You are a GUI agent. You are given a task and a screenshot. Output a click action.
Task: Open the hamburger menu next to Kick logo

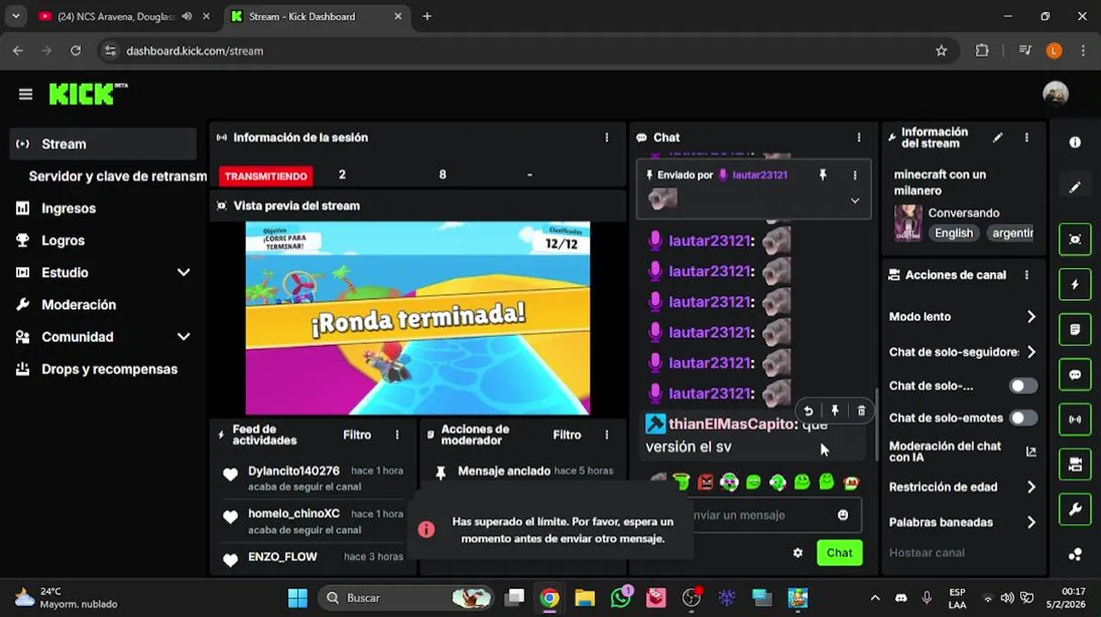pyautogui.click(x=26, y=94)
